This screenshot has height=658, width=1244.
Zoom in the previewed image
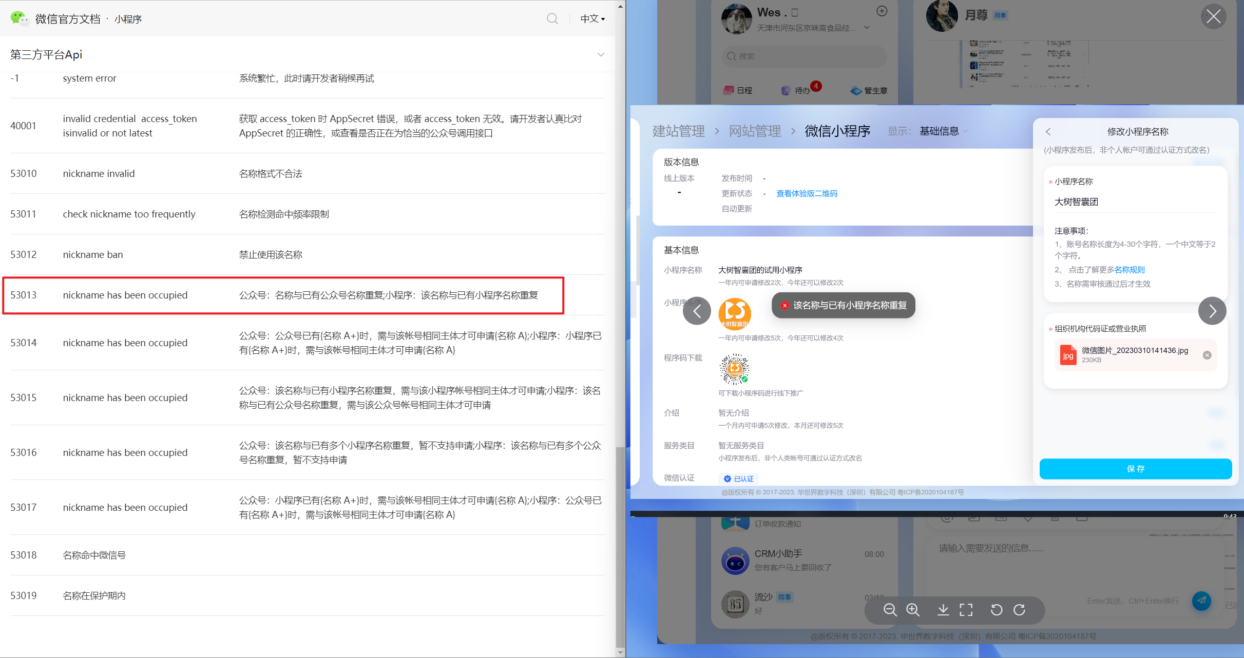[x=913, y=609]
